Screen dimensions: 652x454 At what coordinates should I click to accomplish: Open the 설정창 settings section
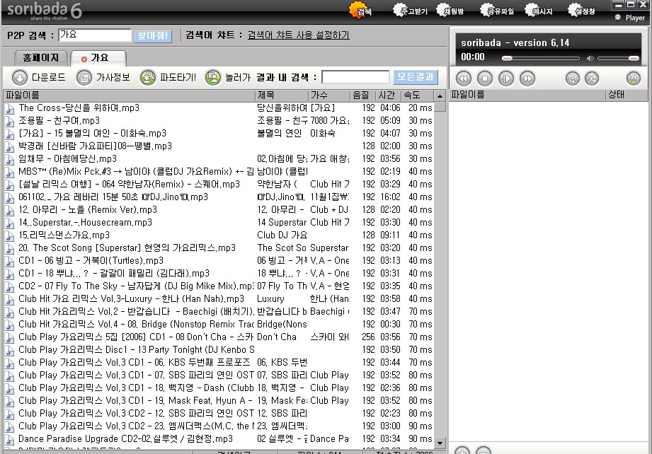pos(582,11)
